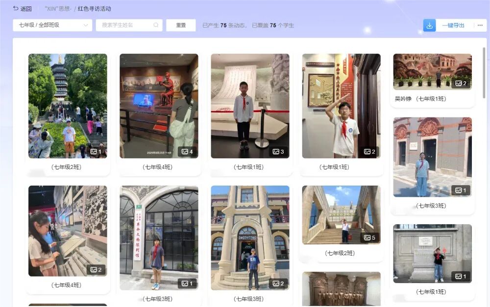
Task: Open the stone monument salute photo 七年级1班
Action: pyautogui.click(x=433, y=254)
